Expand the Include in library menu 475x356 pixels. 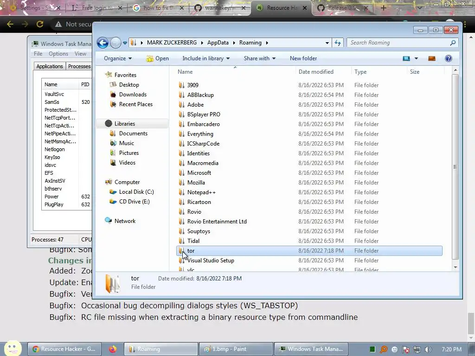pos(206,58)
